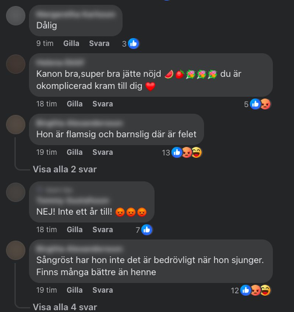The width and height of the screenshot is (294, 312).
Task: Expand "Visa alla 2 svar" replies
Action: coord(65,169)
